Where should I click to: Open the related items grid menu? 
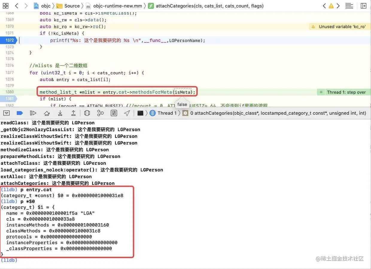coord(5,6)
